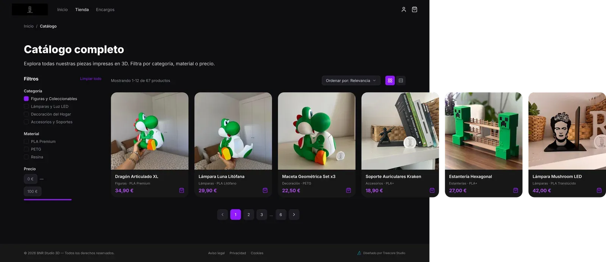Check the PETG material filter

click(x=26, y=149)
